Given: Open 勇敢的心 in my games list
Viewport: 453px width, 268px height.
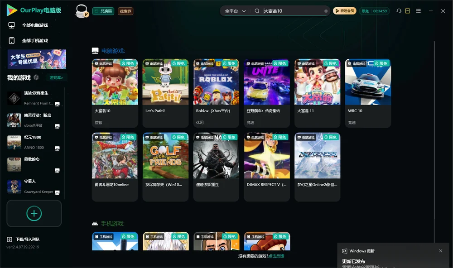Looking at the screenshot, I should coord(34,164).
